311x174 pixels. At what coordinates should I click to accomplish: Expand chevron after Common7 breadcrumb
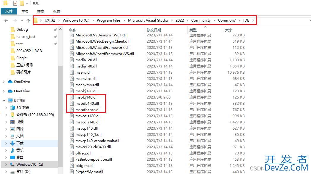tap(240, 20)
